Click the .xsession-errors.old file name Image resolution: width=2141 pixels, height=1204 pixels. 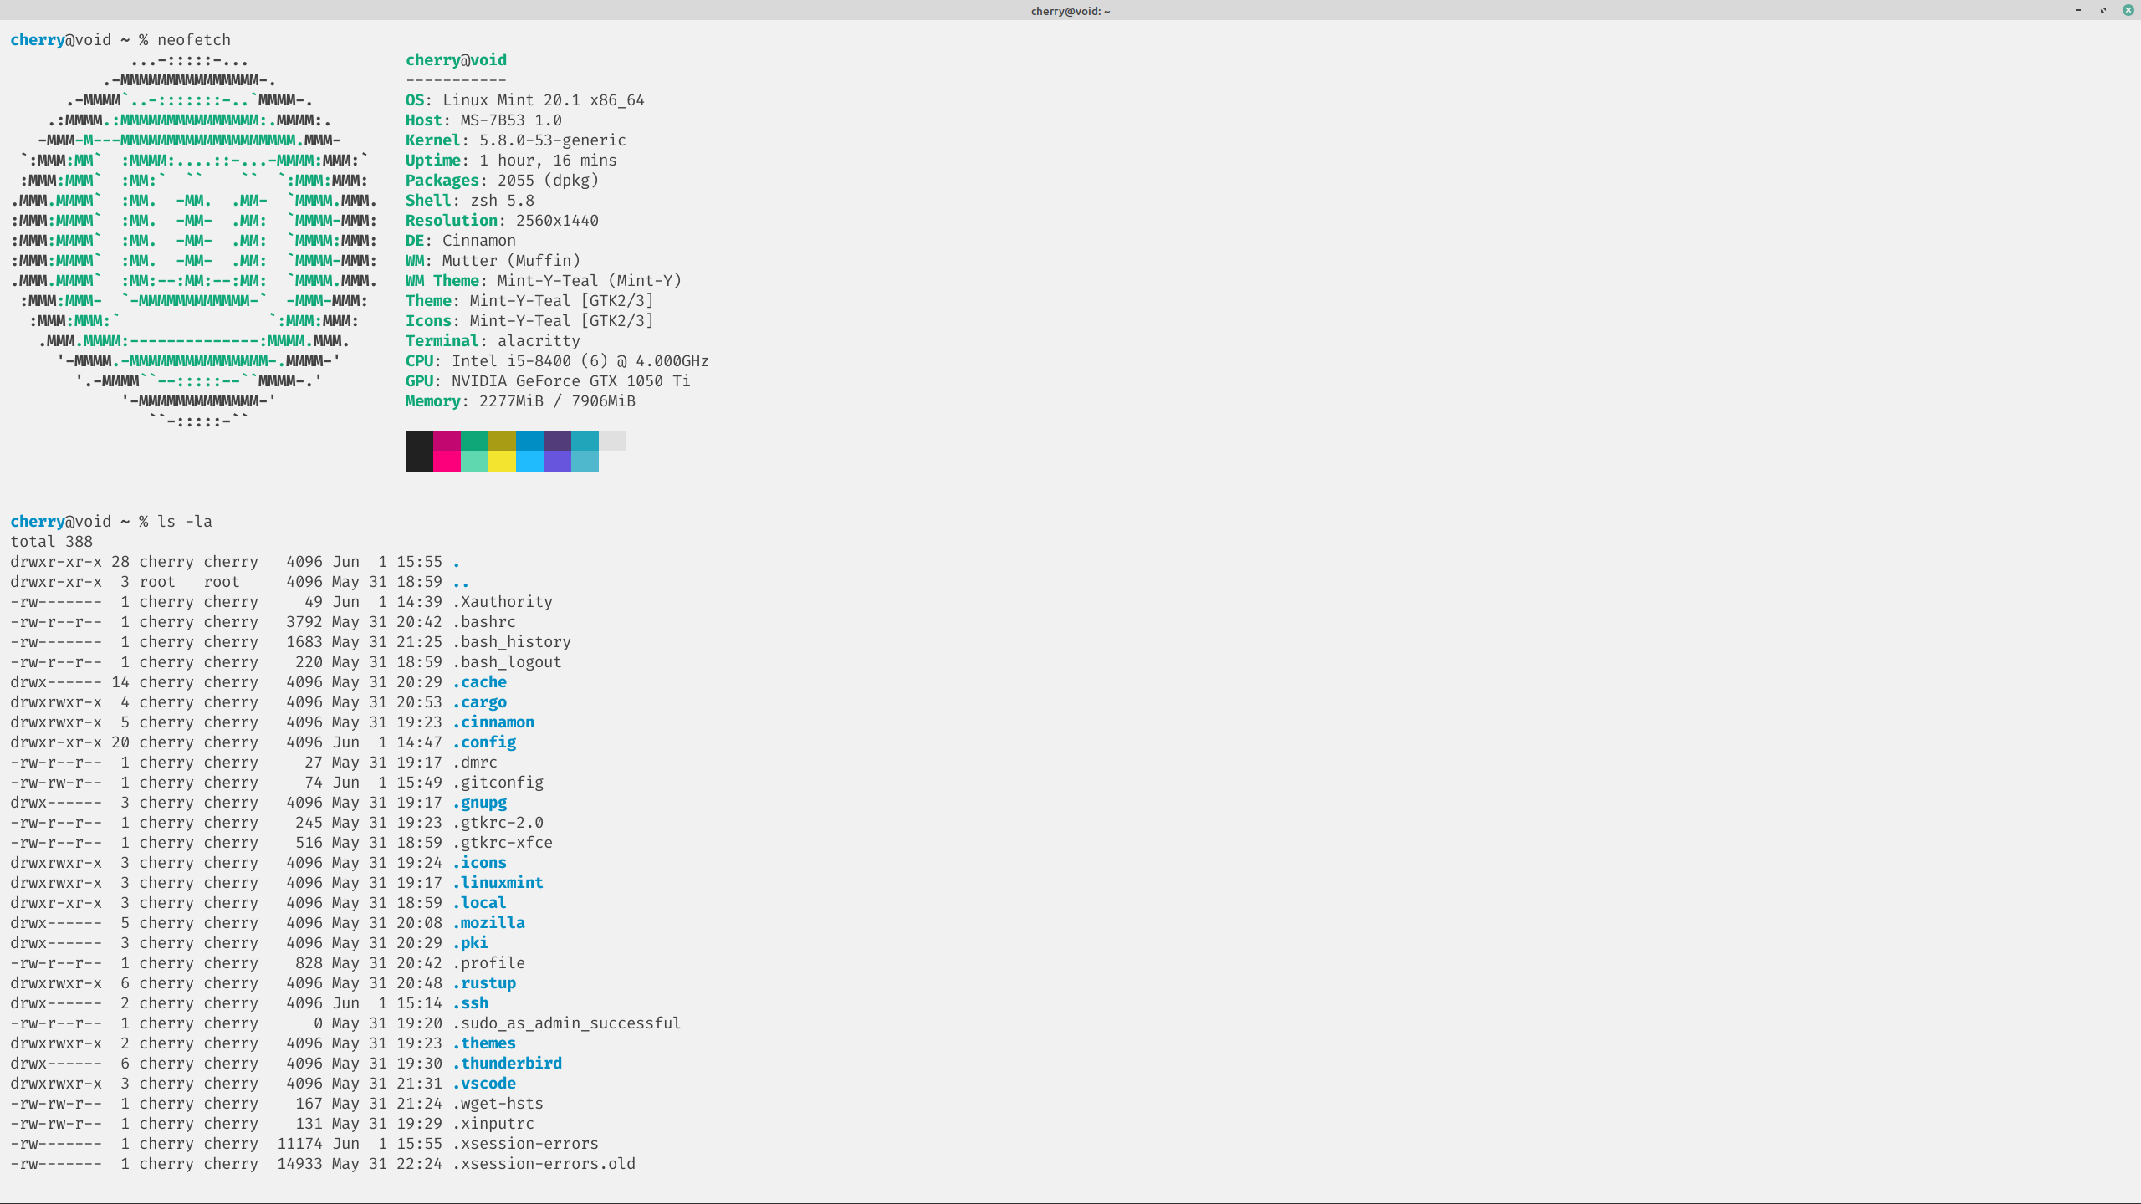pos(544,1164)
